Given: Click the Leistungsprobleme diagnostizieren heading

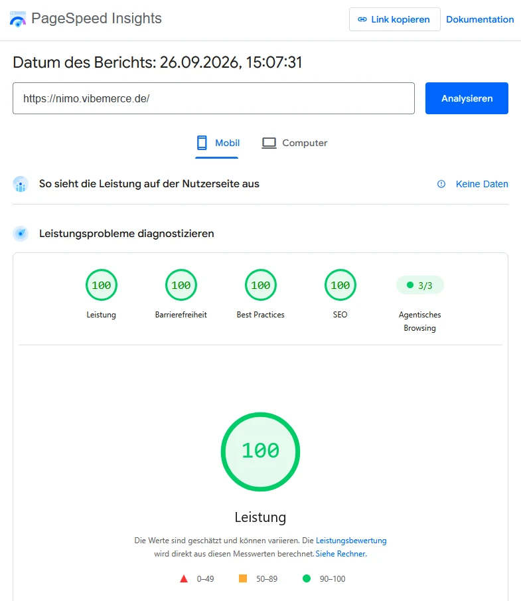Looking at the screenshot, I should (126, 233).
